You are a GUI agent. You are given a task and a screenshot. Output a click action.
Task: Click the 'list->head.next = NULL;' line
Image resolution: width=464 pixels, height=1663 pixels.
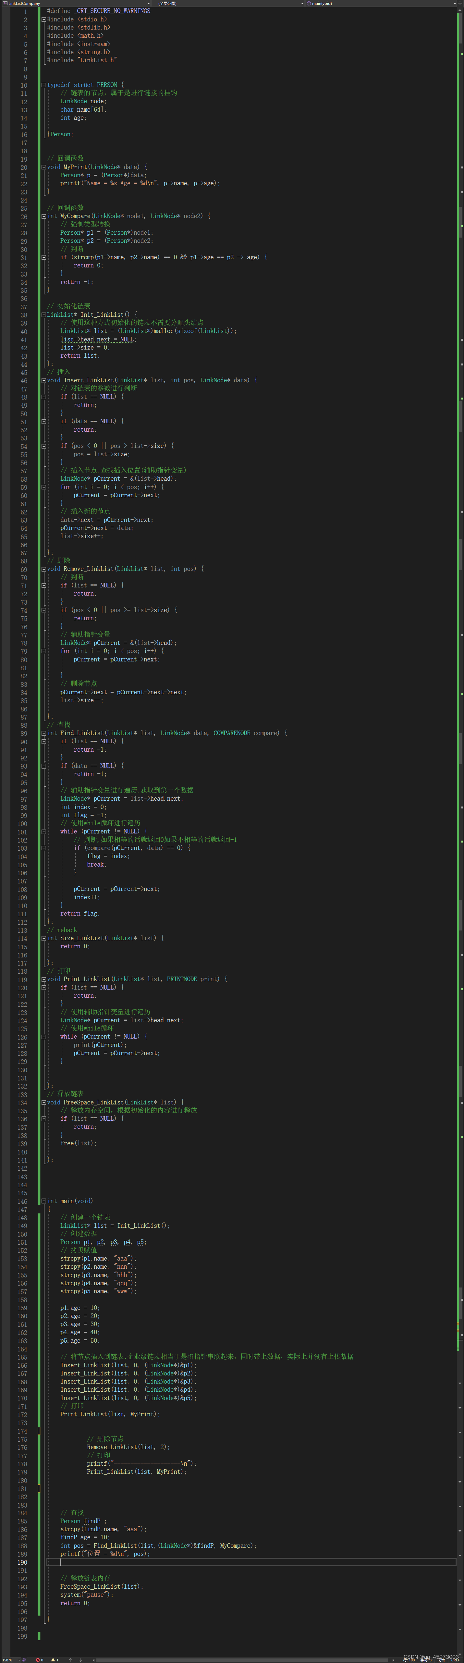98,339
